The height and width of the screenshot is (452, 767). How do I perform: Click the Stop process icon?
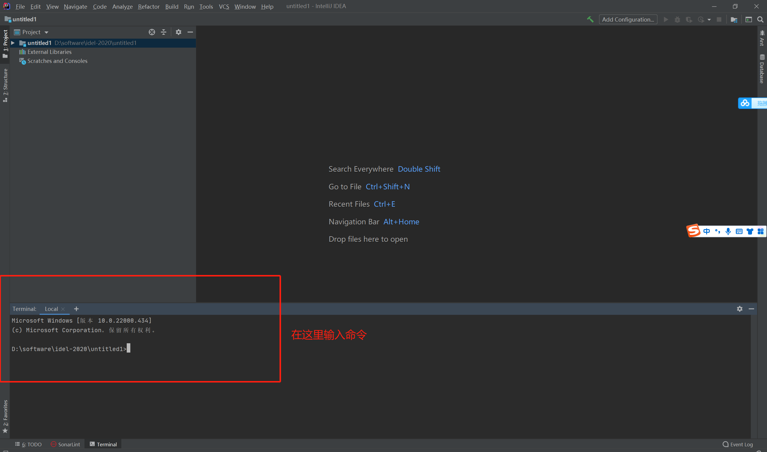coord(719,19)
